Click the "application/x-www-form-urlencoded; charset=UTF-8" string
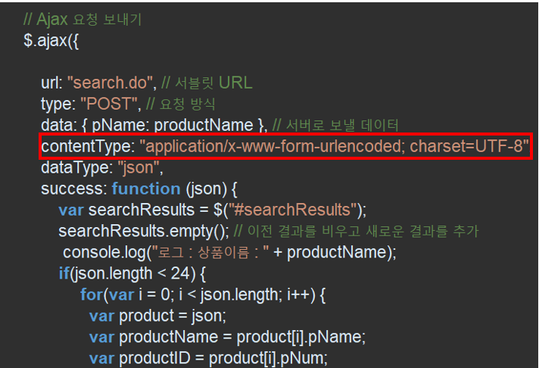539x368 pixels. click(334, 146)
